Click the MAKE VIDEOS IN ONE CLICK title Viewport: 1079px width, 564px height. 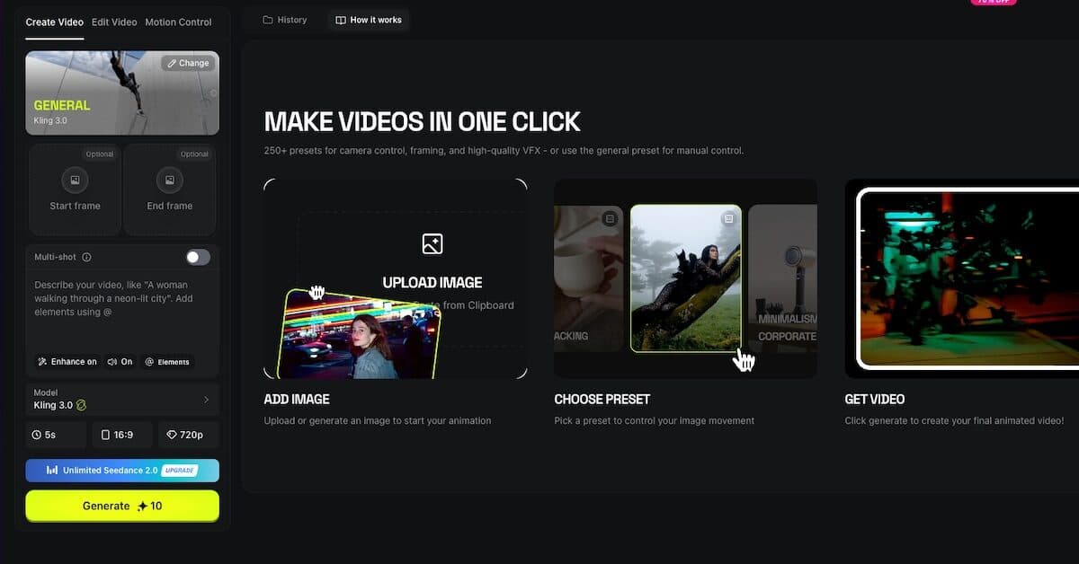point(423,121)
